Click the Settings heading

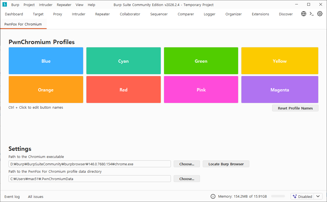pyautogui.click(x=20, y=149)
